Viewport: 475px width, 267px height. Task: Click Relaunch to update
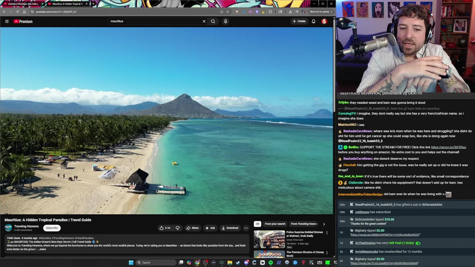(320, 11)
